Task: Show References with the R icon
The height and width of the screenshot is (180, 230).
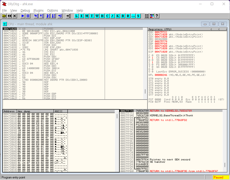Action: point(128,16)
